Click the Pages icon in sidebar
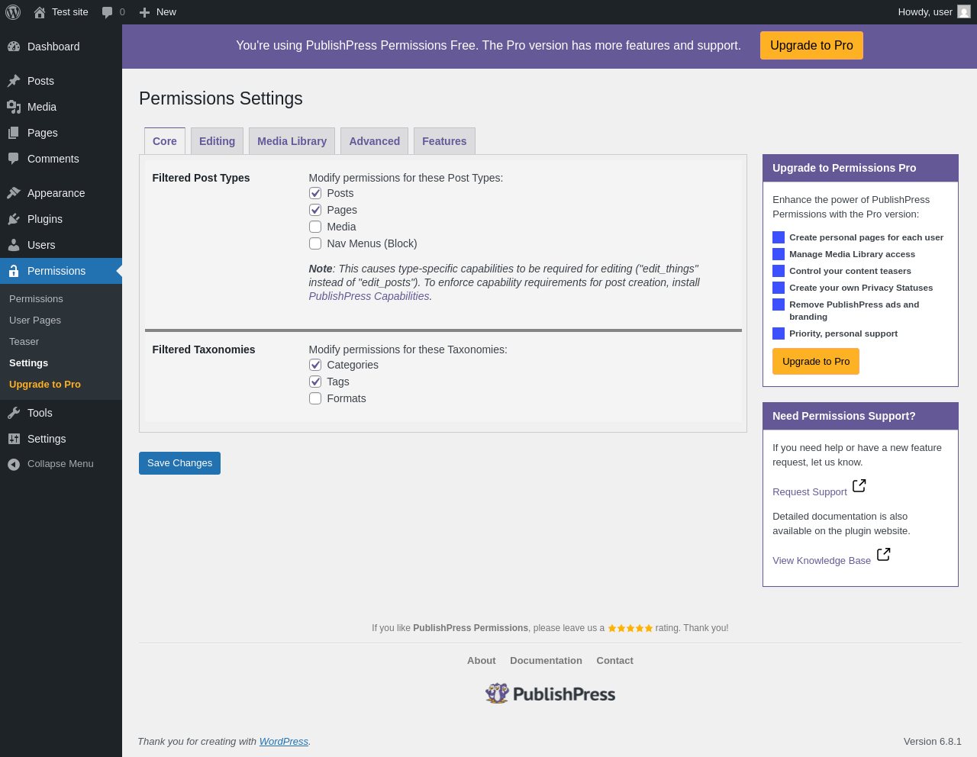Screen dimensions: 977x757 click(14, 133)
